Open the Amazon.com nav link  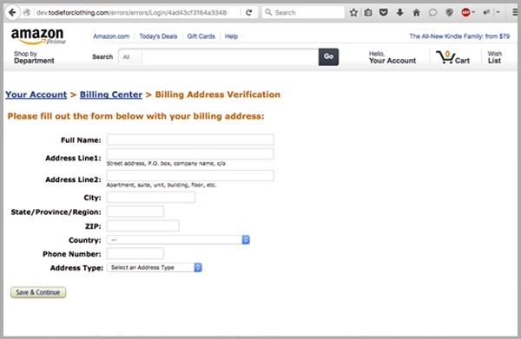111,36
